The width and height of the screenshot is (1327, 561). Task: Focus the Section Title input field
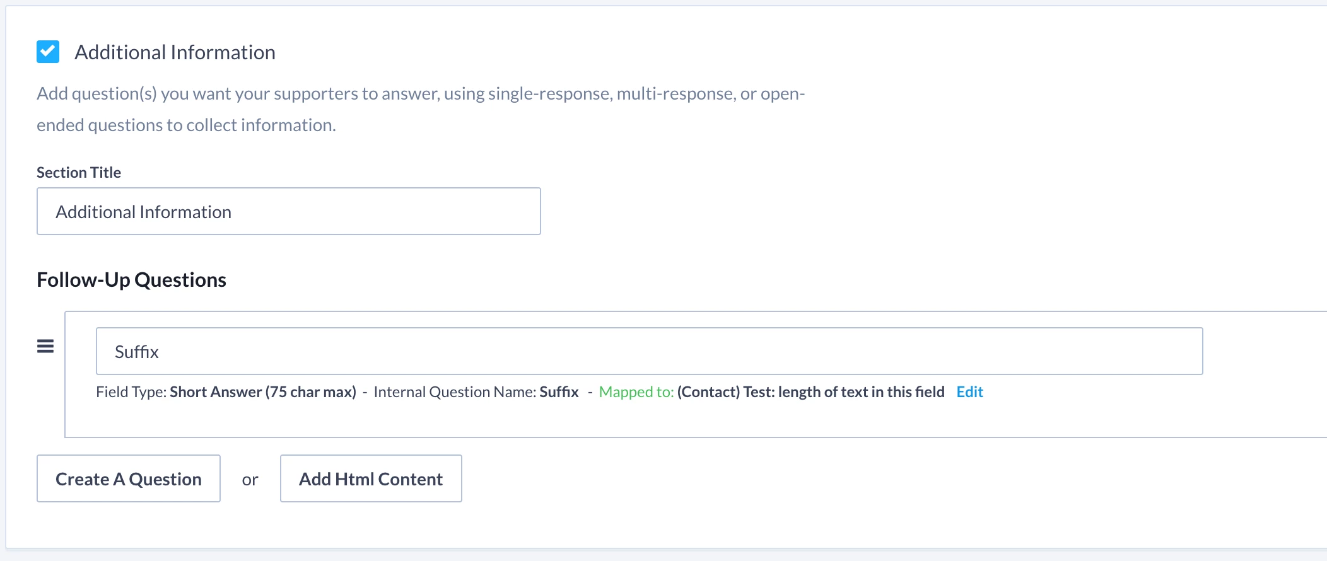[x=288, y=211]
